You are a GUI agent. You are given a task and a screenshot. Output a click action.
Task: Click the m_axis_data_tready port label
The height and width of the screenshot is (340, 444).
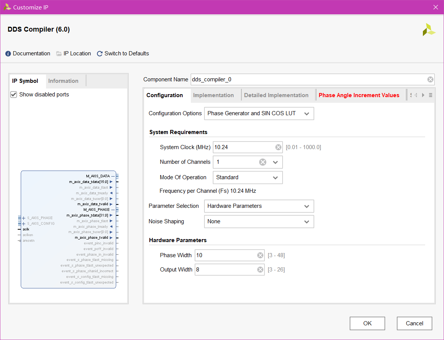(x=92, y=193)
